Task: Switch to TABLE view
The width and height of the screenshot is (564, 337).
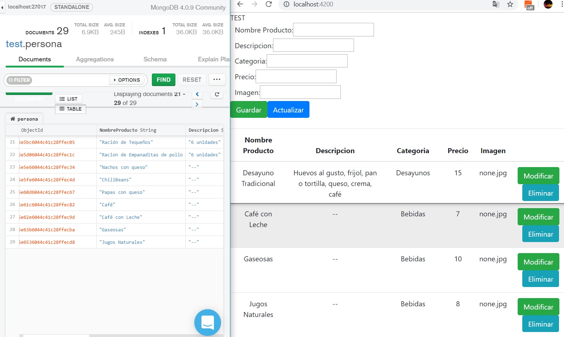Action: point(71,109)
